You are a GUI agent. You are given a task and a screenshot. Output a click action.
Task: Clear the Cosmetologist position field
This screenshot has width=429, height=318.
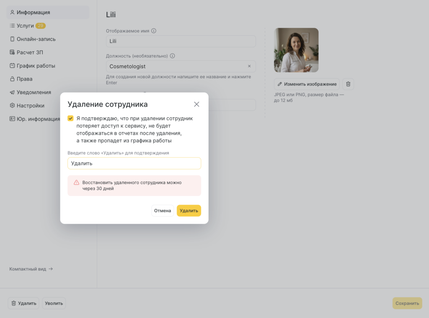[x=249, y=66]
